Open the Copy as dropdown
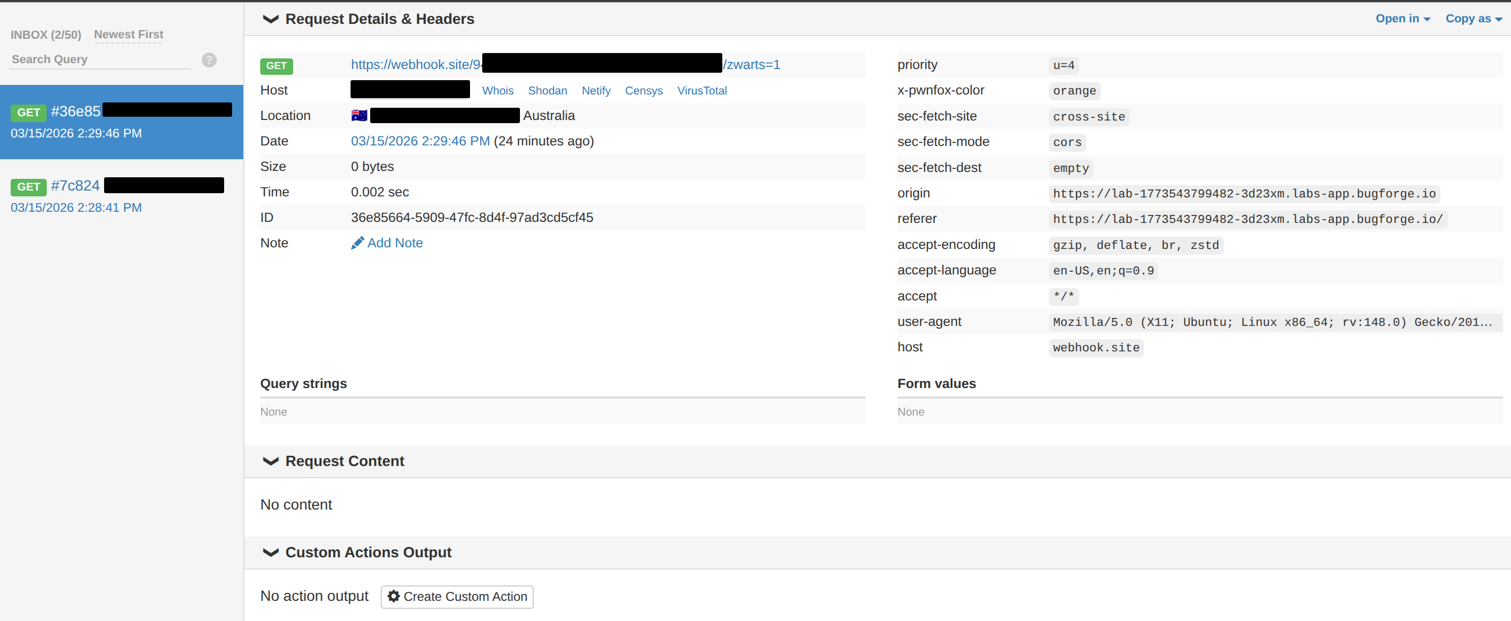This screenshot has height=621, width=1511. 1473,18
